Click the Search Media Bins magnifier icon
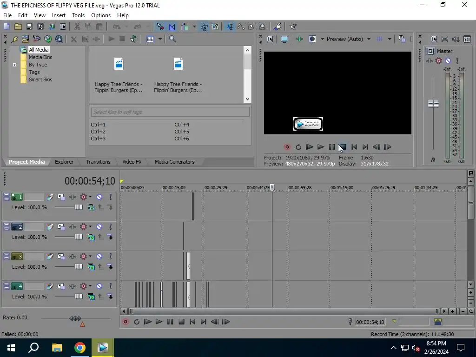This screenshot has width=476, height=357. point(172,39)
